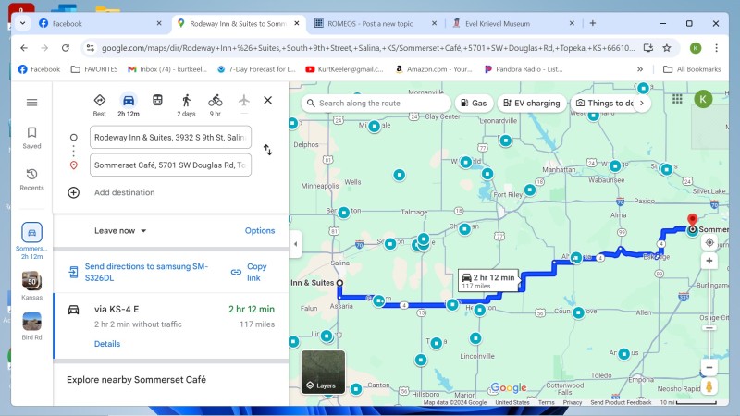The width and height of the screenshot is (740, 416).
Task: Show your location on map
Action: (709, 242)
